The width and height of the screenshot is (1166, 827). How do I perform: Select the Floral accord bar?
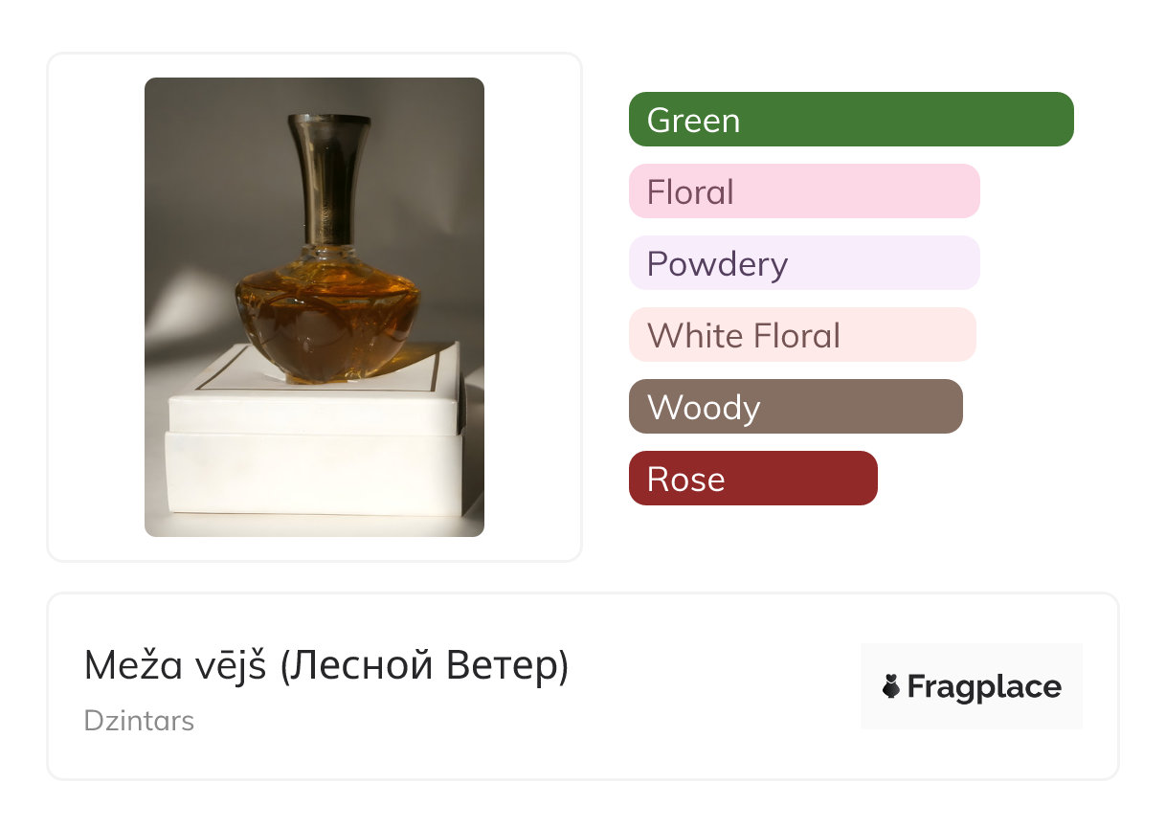[x=804, y=191]
